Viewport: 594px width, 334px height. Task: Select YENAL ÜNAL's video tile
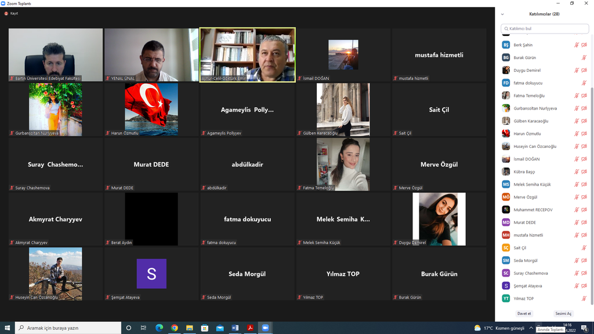coord(151,55)
